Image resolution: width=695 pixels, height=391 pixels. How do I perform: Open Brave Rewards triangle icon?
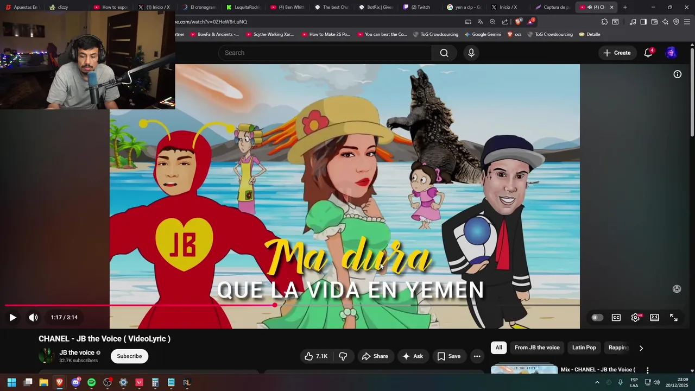coord(530,22)
